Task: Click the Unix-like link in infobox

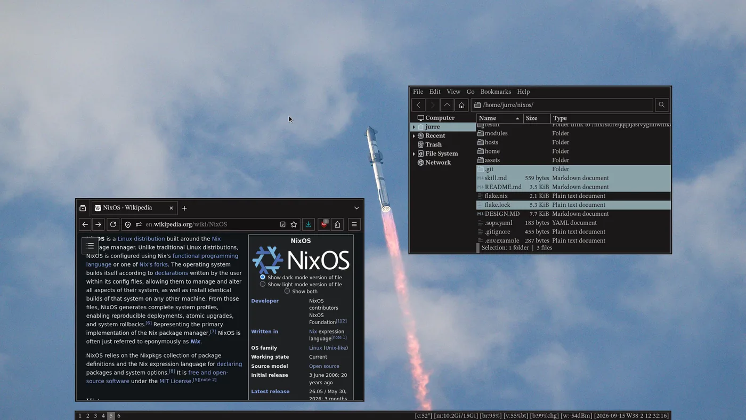Action: (336, 348)
